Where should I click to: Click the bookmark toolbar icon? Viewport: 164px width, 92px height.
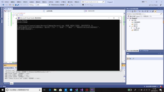83,5
